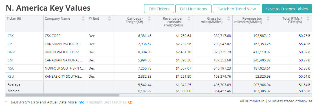Sort by Total RTMs / GTMs column arrows
The image size is (317, 106).
(x=308, y=19)
